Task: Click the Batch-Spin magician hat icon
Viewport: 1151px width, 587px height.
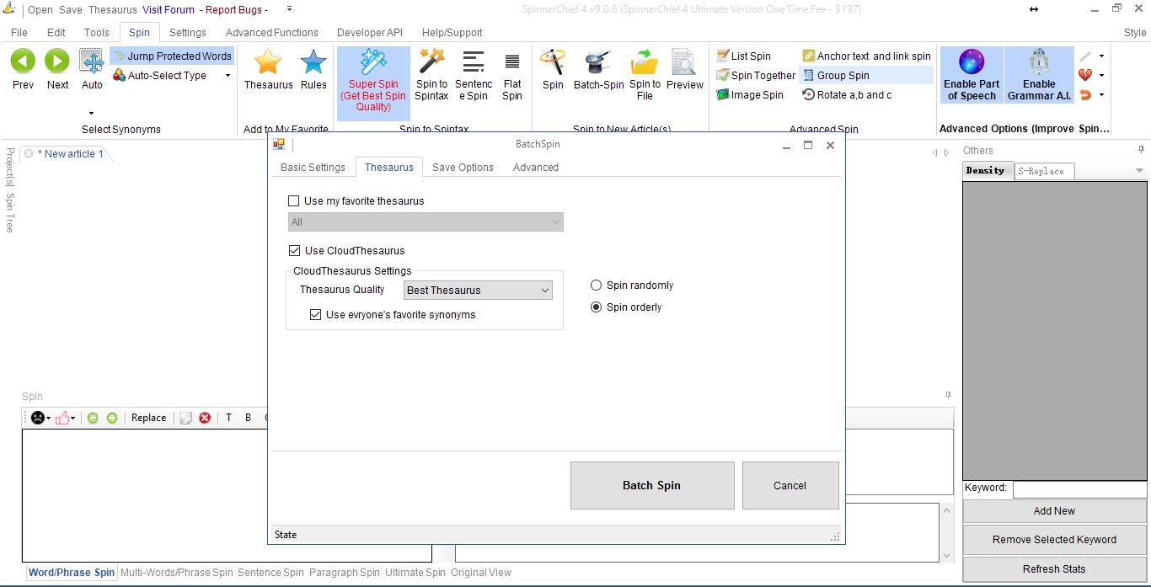Action: (x=598, y=62)
